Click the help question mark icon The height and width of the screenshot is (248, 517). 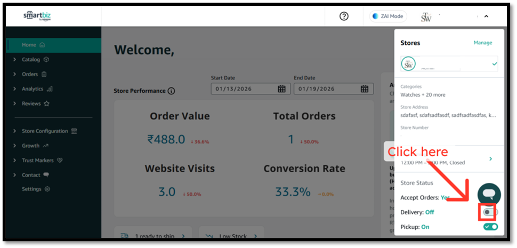pos(344,16)
